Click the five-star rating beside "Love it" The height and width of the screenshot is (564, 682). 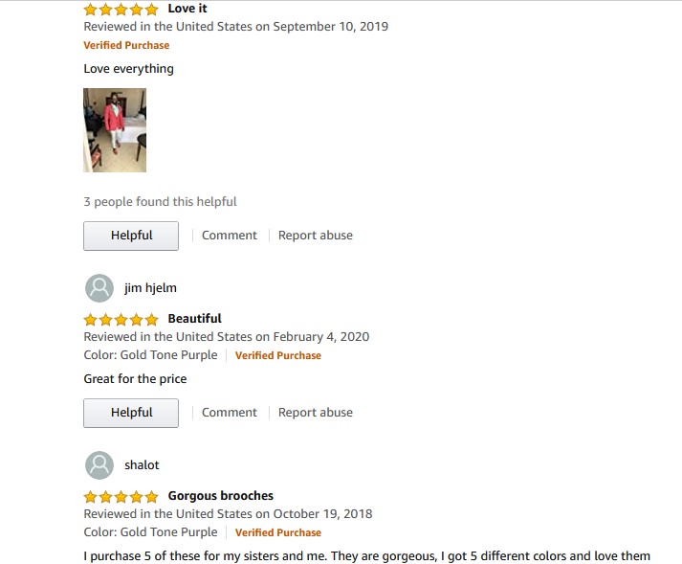click(121, 10)
